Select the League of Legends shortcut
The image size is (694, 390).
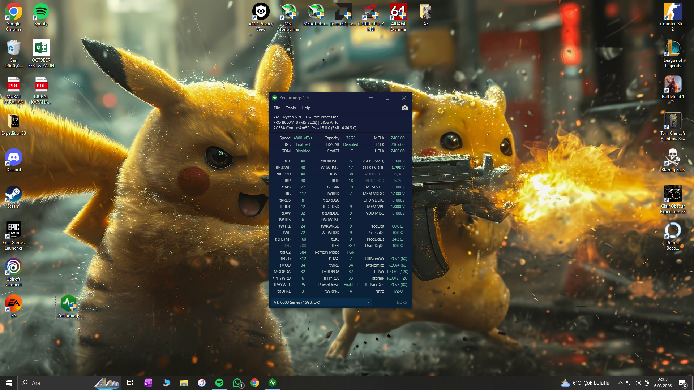pos(673,53)
